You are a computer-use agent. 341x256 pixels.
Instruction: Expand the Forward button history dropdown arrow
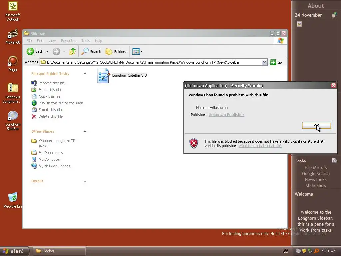click(64, 51)
